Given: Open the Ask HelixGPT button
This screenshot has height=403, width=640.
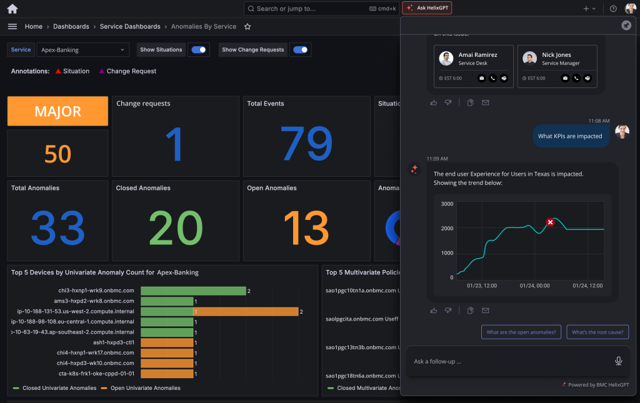Looking at the screenshot, I should point(427,7).
